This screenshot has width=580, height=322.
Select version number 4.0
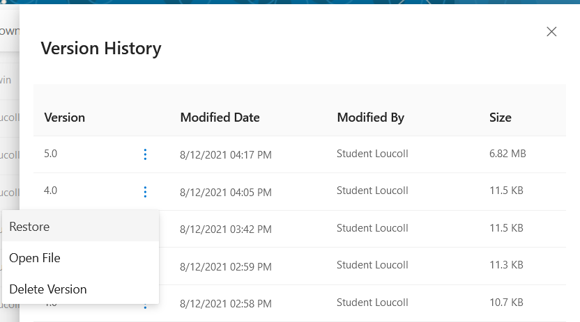pyautogui.click(x=51, y=191)
